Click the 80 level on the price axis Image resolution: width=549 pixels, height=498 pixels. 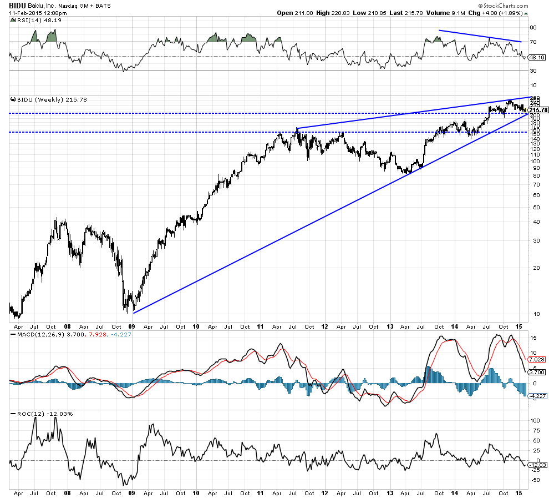tap(536, 176)
